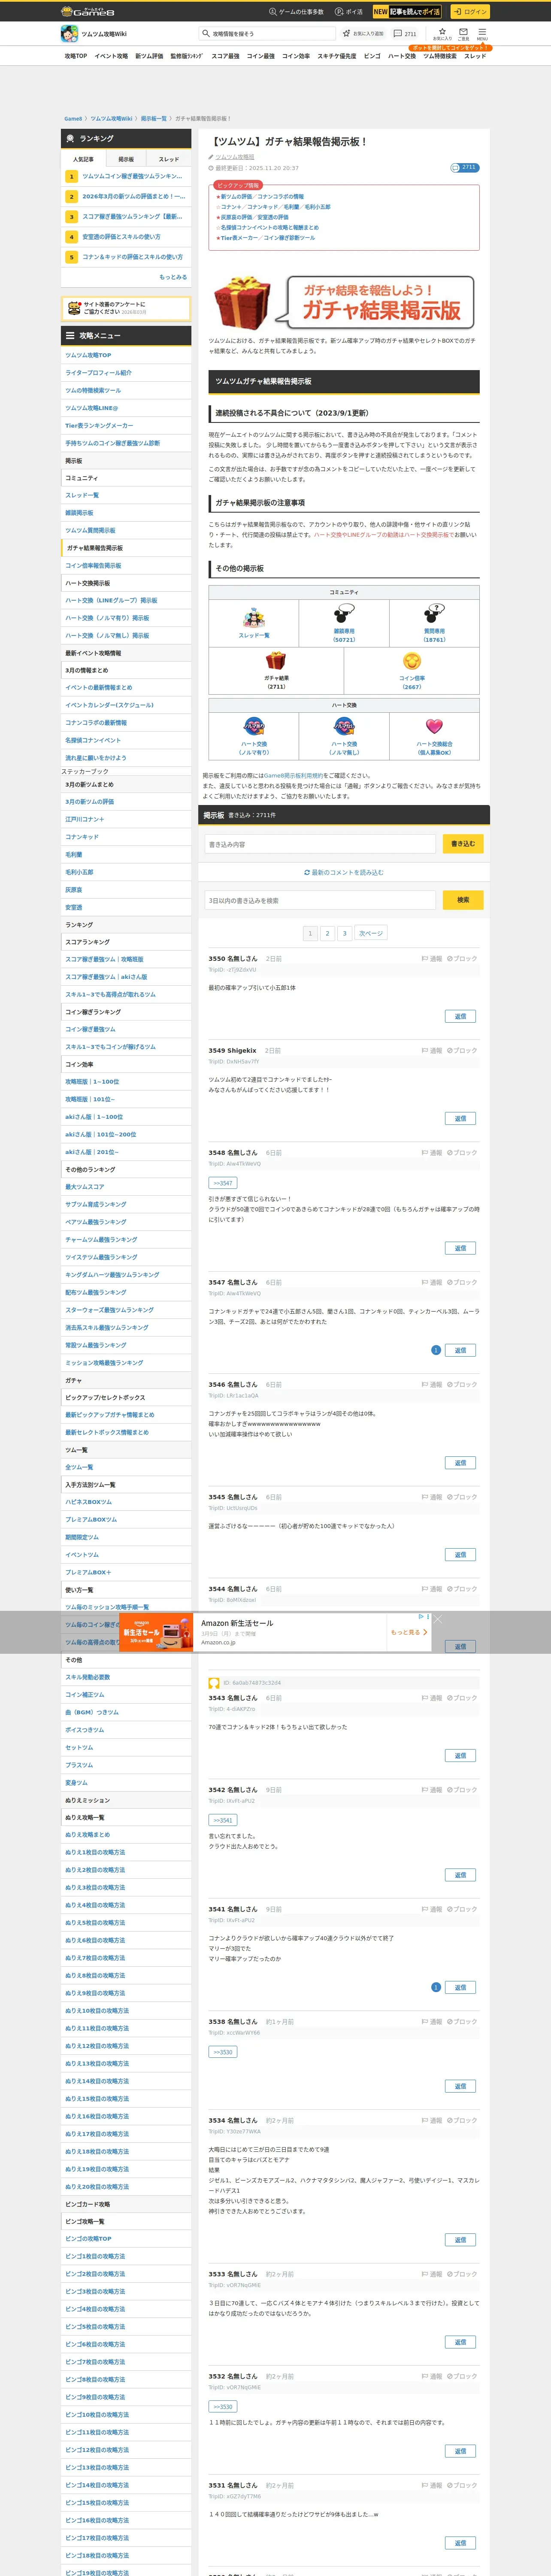Click the 質問専用 Mickey question icon
This screenshot has width=551, height=2576.
[434, 614]
